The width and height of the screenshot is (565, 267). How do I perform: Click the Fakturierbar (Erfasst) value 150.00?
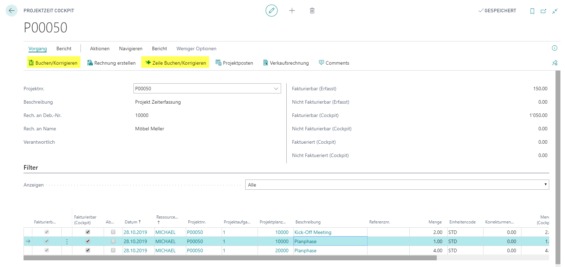coord(540,89)
